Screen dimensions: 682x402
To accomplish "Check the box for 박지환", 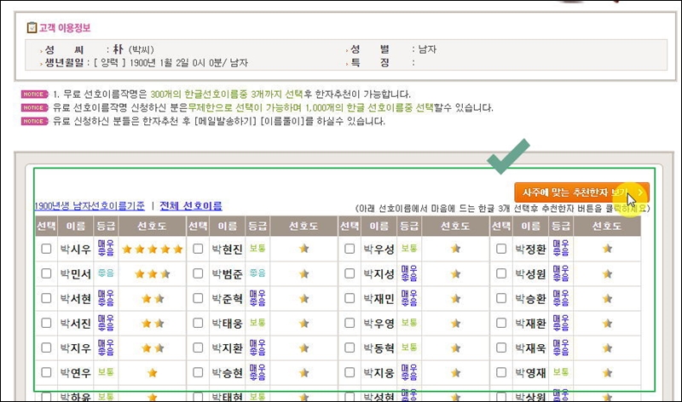I will (198, 347).
